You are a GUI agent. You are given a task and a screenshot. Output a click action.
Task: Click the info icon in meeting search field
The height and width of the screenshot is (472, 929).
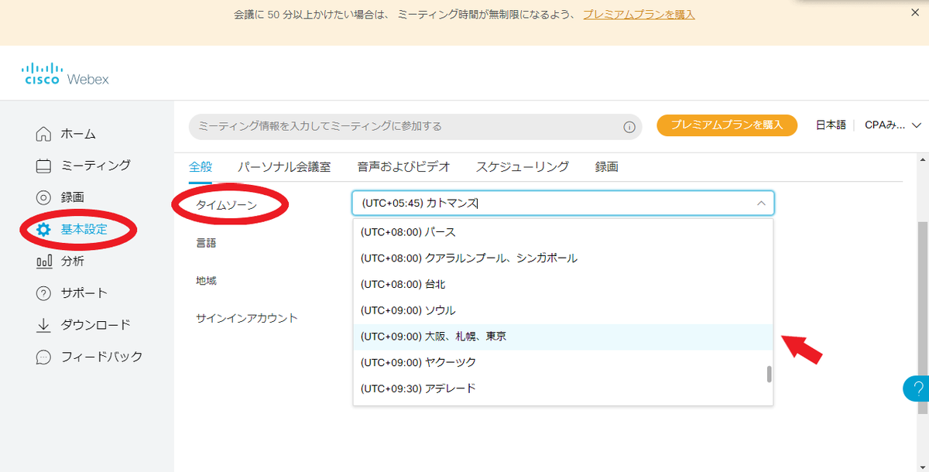click(629, 127)
